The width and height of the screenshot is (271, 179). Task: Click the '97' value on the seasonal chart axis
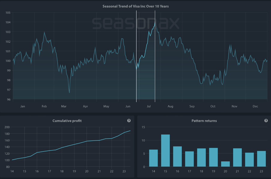[x=9, y=90]
